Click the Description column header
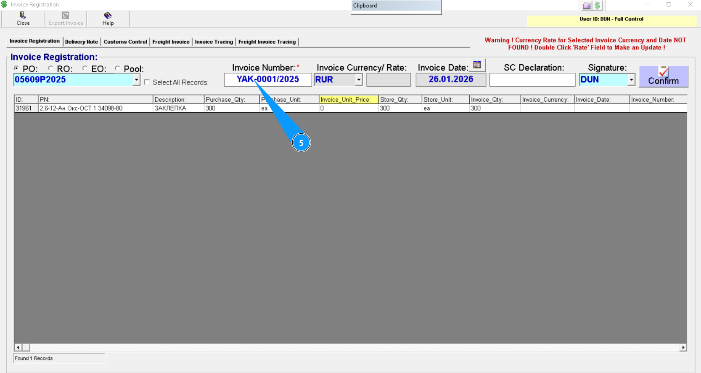Viewport: 701px width, 373px height. tap(178, 100)
